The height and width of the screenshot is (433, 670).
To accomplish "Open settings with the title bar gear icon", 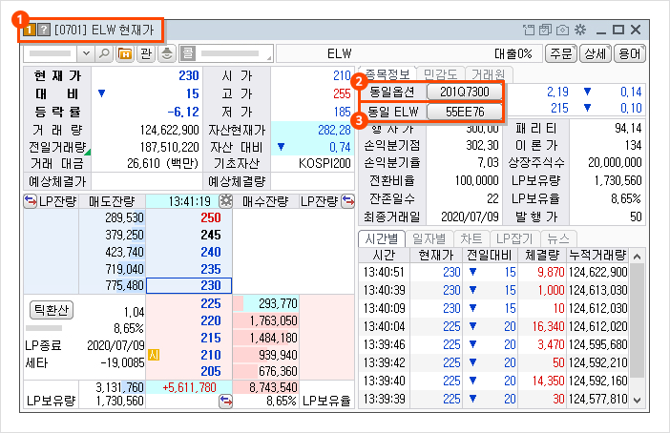I will (x=580, y=30).
